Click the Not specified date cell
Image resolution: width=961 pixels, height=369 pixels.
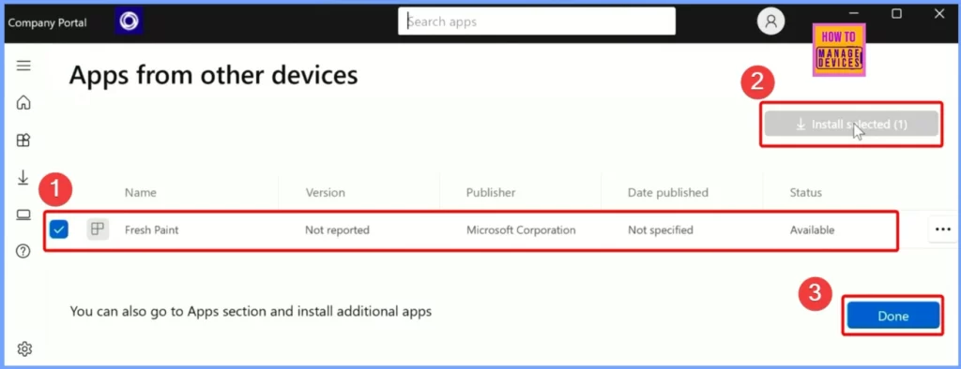660,230
